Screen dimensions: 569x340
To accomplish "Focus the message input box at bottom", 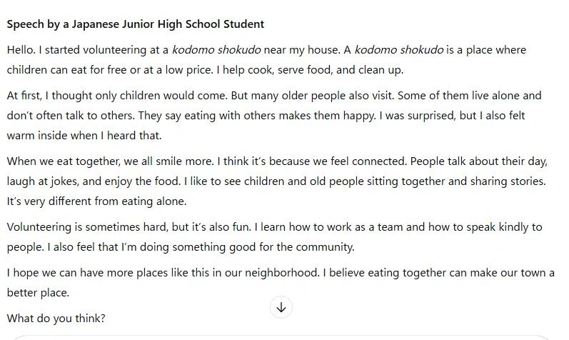I will pos(281,337).
